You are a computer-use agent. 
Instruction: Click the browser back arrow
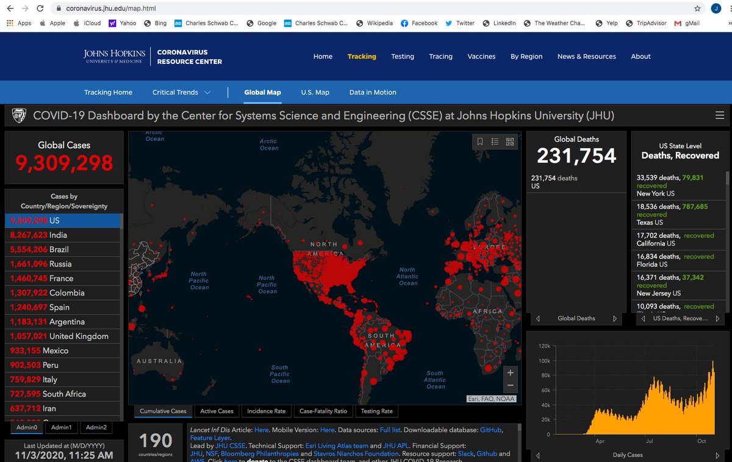[x=10, y=9]
